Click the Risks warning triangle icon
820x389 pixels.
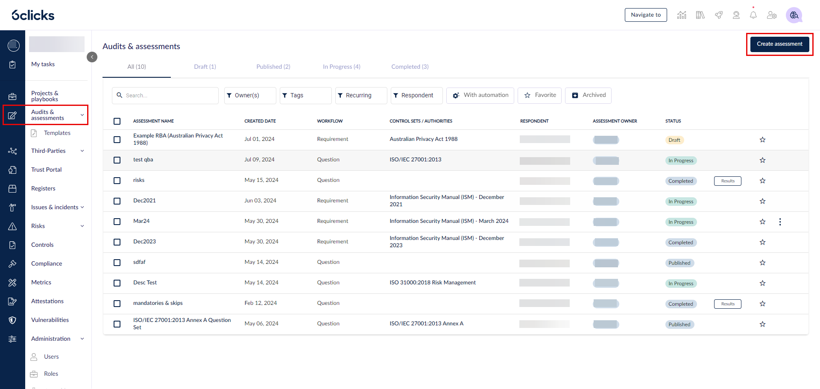(x=12, y=226)
